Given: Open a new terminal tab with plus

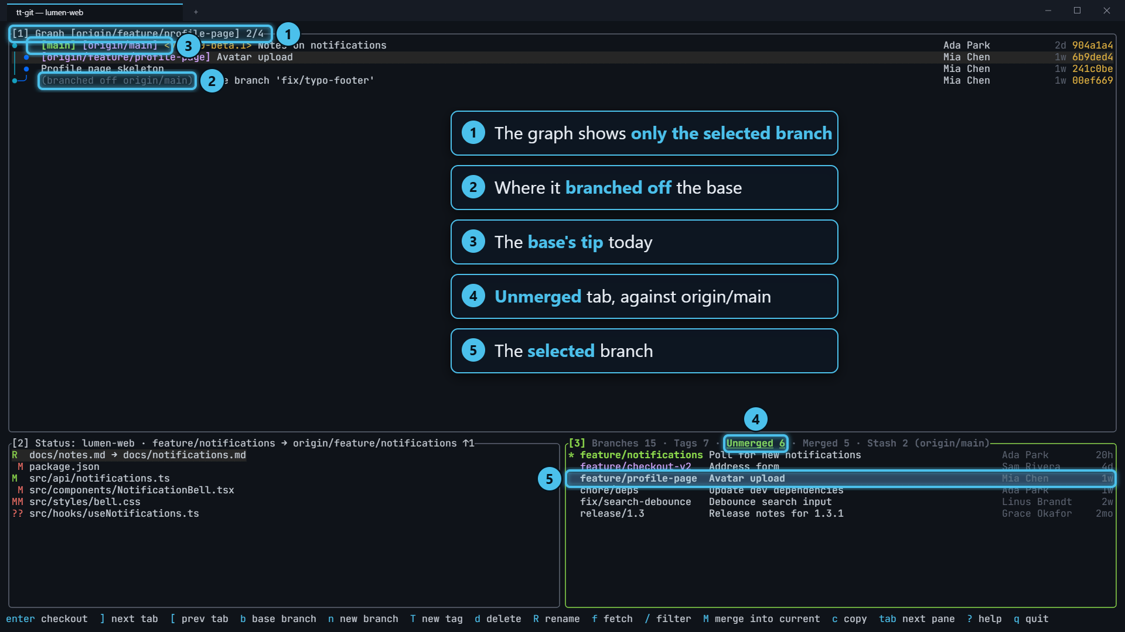Looking at the screenshot, I should click(x=196, y=12).
